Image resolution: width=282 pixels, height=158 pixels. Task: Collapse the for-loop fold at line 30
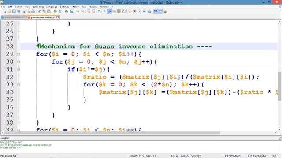pyautogui.click(x=19, y=62)
